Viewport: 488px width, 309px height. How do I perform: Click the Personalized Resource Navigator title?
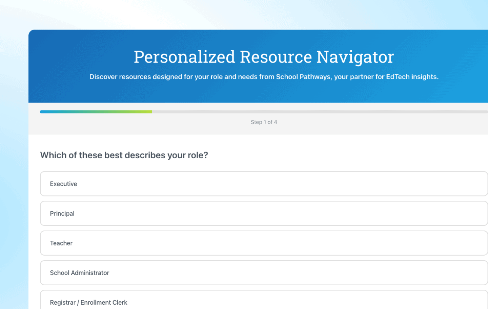[x=264, y=56]
